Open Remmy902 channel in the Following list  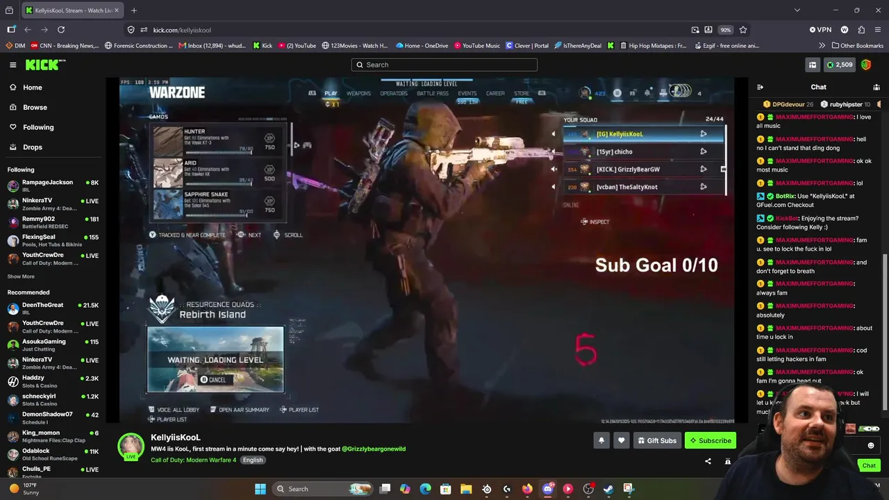[53, 222]
